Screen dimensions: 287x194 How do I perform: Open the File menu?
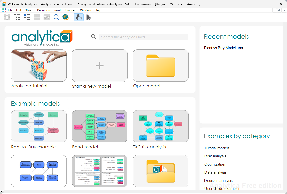(x=10, y=10)
